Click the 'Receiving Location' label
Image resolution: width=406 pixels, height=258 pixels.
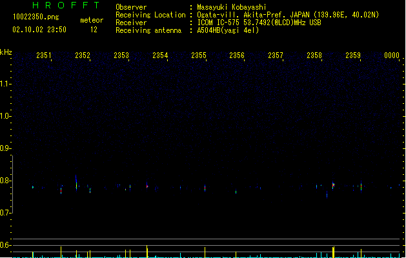pos(150,15)
